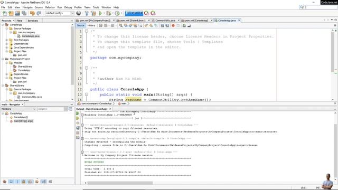Click the Stop build icon in Output panel
The image size is (338, 190).
click(x=78, y=132)
